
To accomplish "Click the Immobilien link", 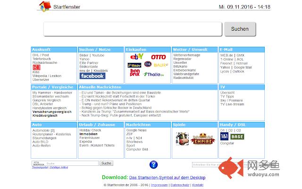I will click(x=88, y=134).
